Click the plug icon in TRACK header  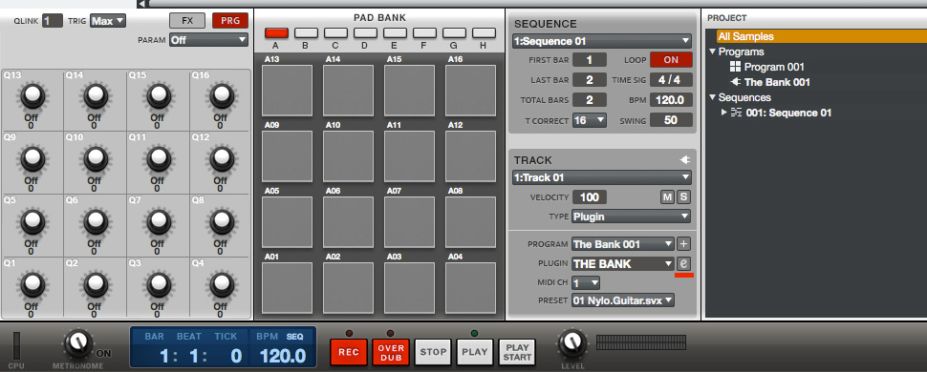[x=685, y=160]
